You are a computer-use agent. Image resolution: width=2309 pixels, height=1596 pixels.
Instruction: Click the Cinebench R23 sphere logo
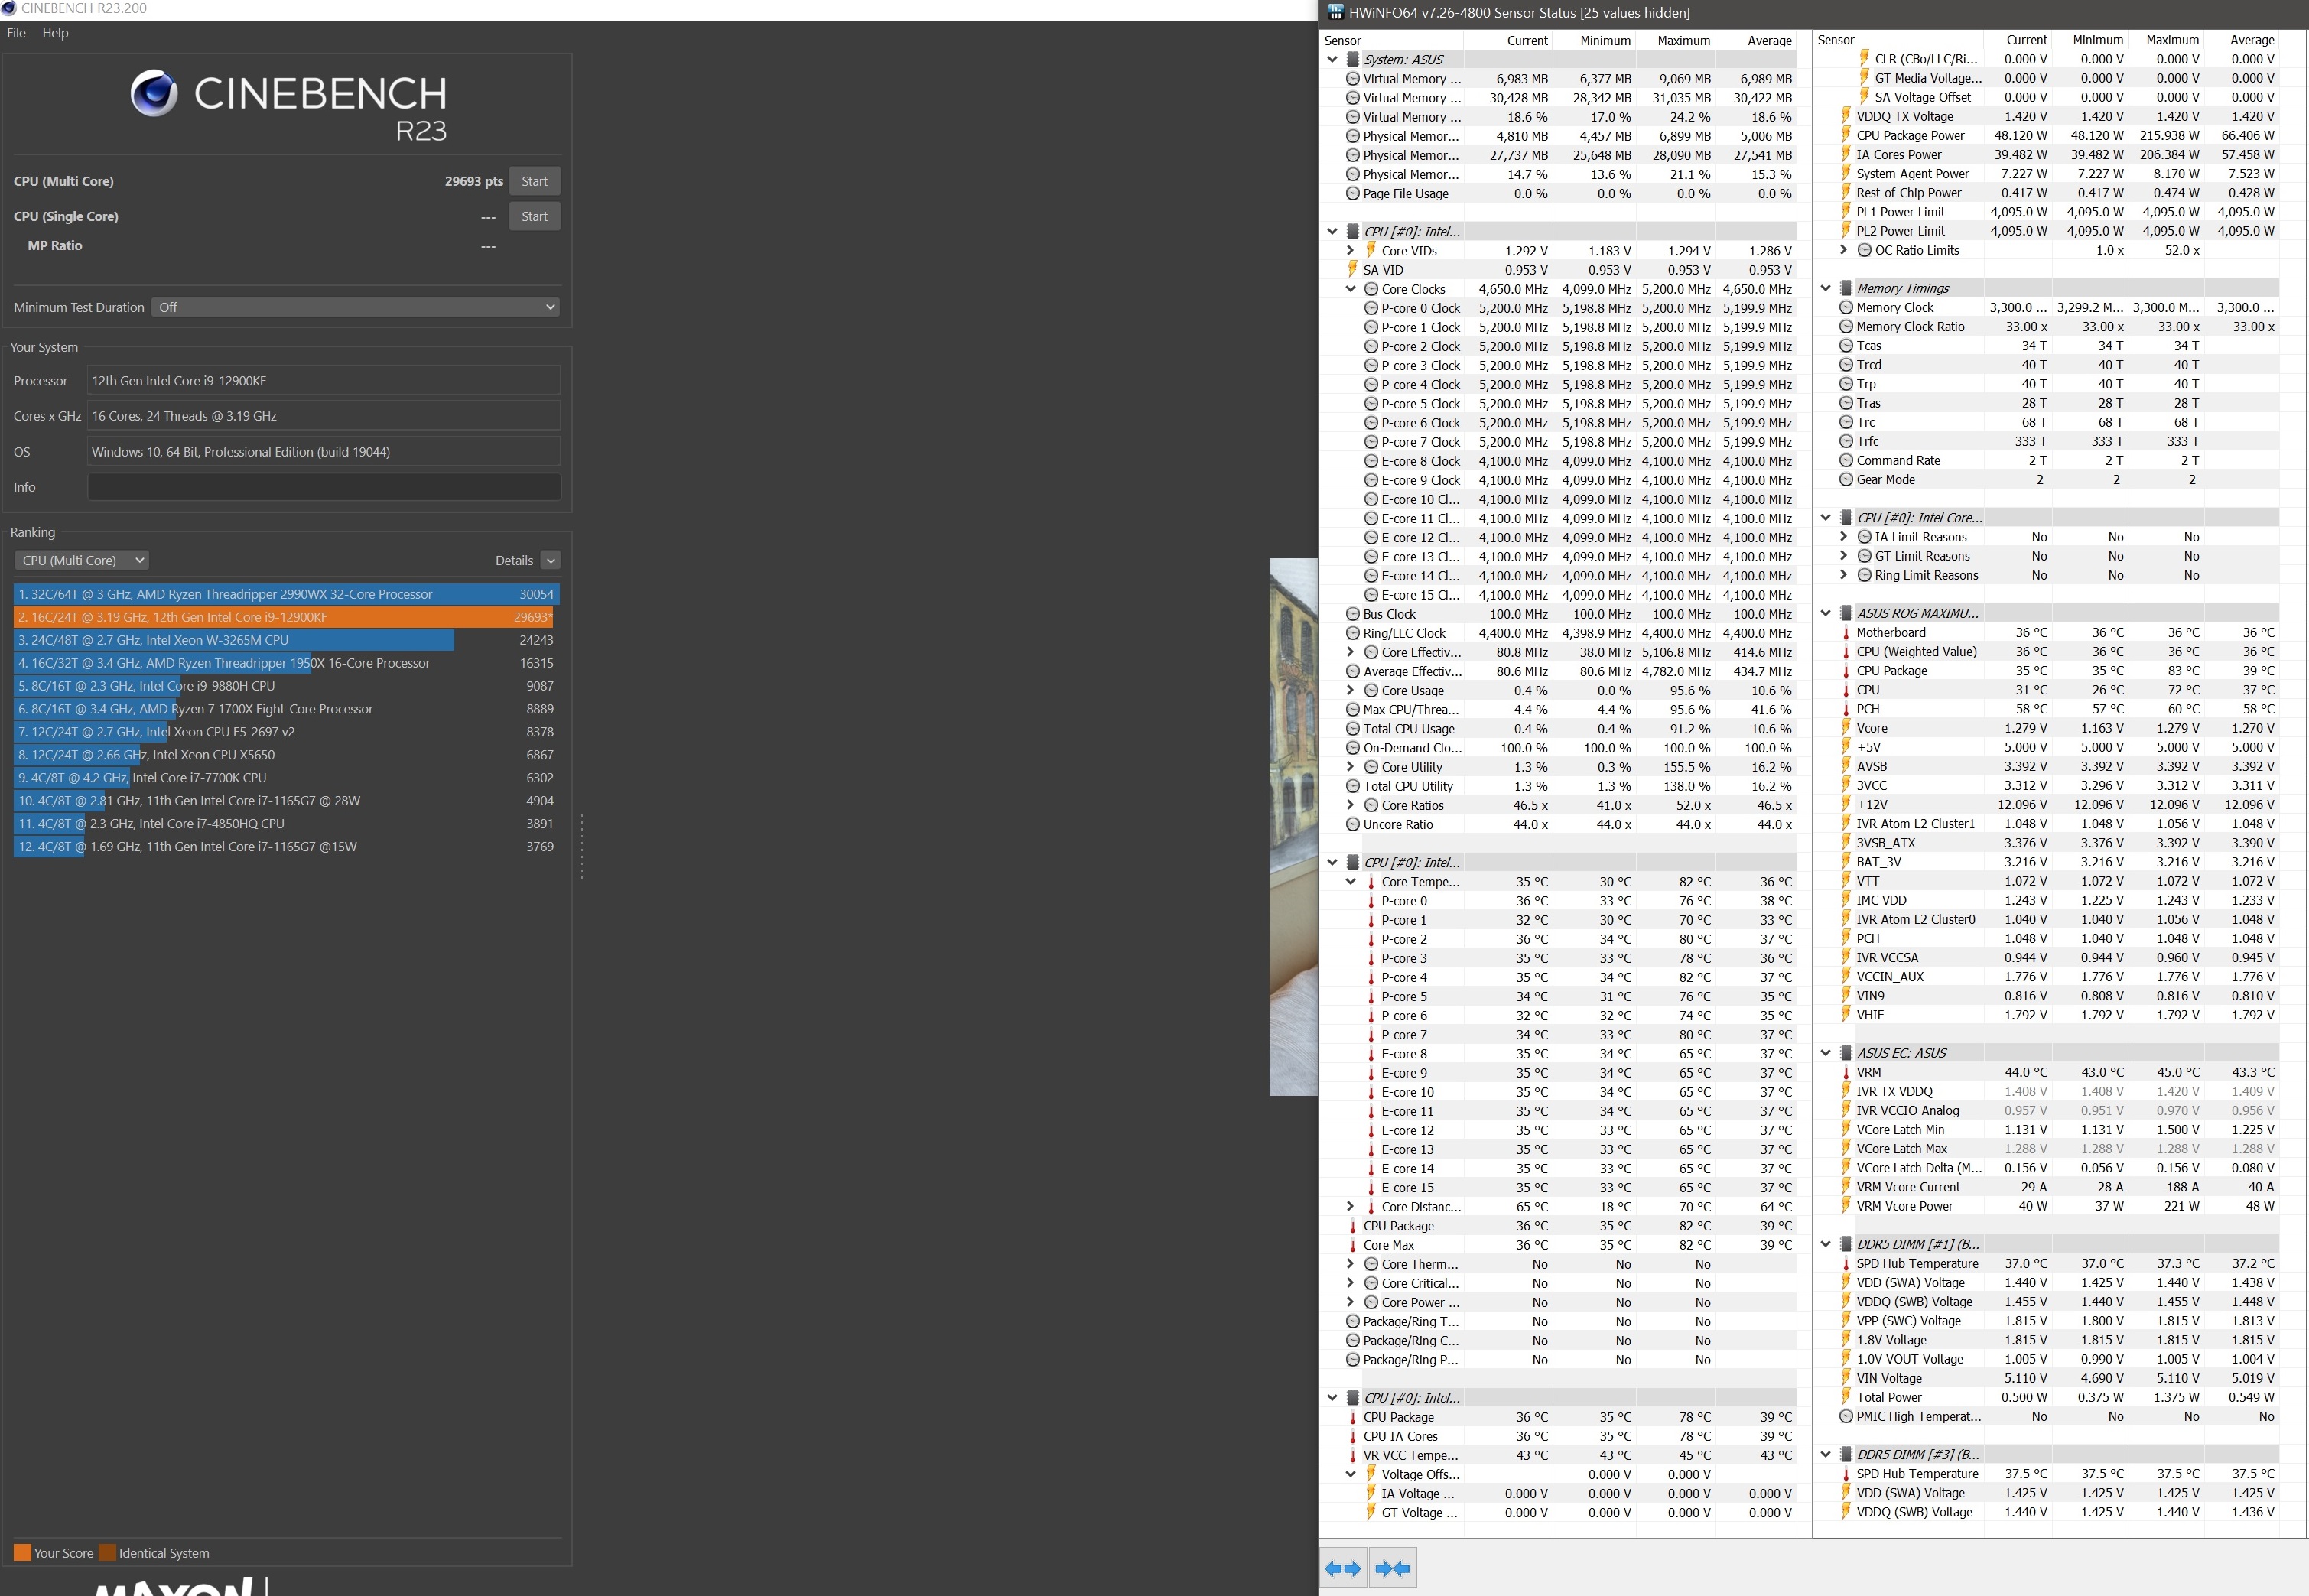coord(154,94)
